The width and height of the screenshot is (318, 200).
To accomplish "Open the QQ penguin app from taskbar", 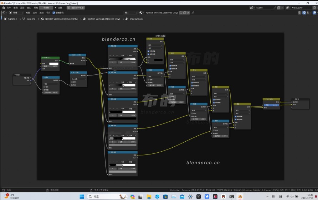I will tap(223, 196).
